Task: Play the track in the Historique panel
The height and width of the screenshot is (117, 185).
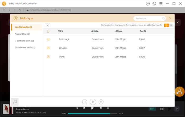Action: 93,102
